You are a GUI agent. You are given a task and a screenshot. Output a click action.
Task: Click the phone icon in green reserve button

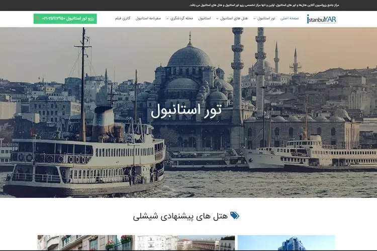38,19
